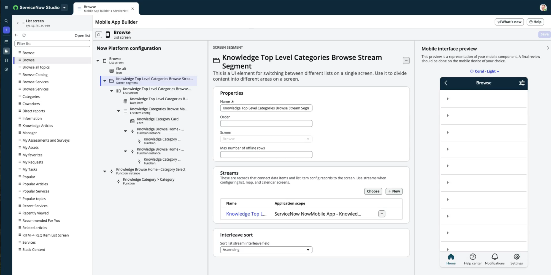Screen dimensions: 551x275
Task: Collapse the mobile interface preview panel
Action: 548,48
